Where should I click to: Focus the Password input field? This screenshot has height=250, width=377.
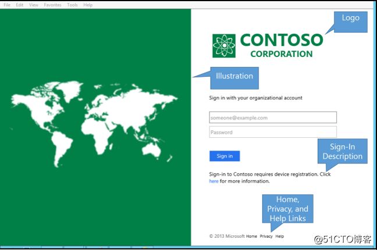click(273, 132)
